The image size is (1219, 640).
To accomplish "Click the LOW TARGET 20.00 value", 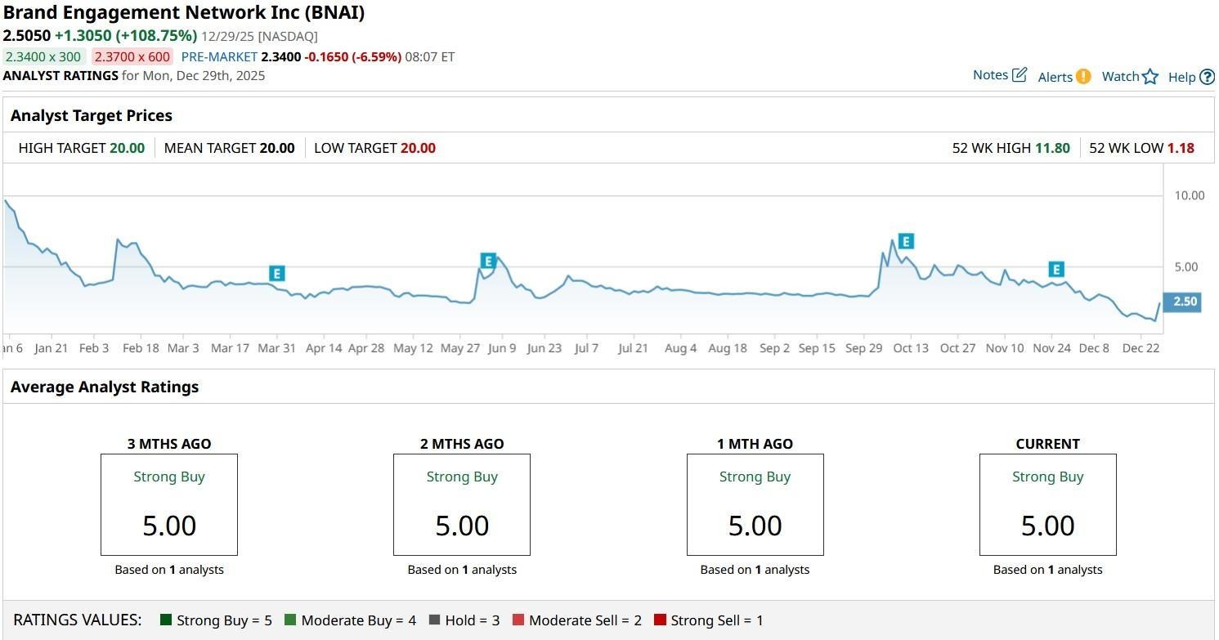I will tap(418, 148).
